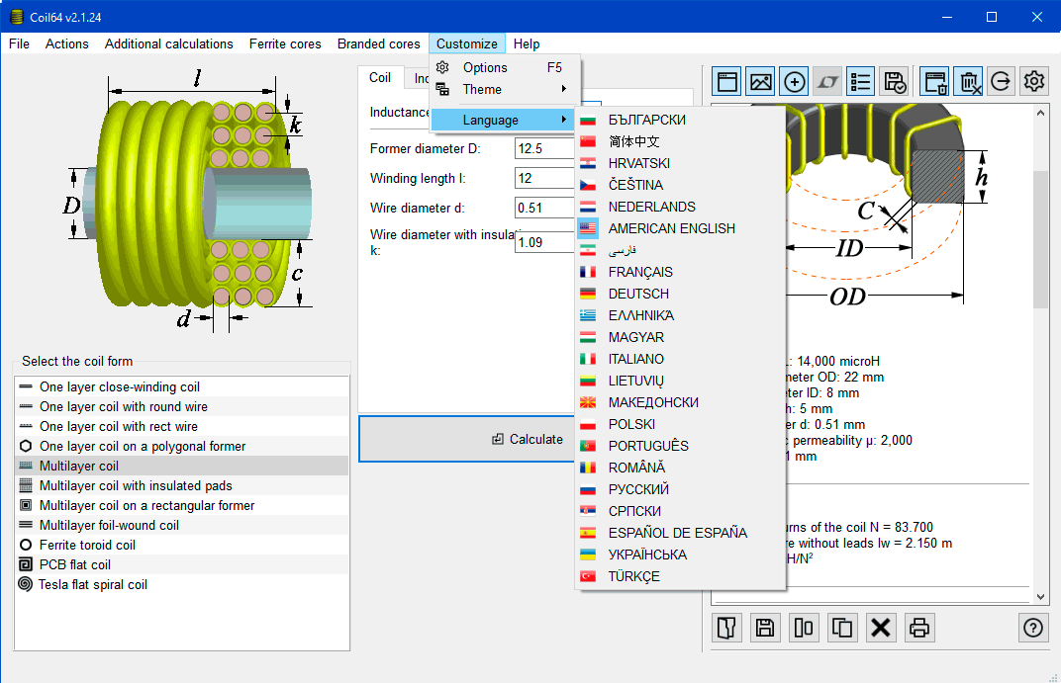The width and height of the screenshot is (1061, 683).
Task: Click the results panel scrollbar up arrow
Action: [x=1040, y=113]
